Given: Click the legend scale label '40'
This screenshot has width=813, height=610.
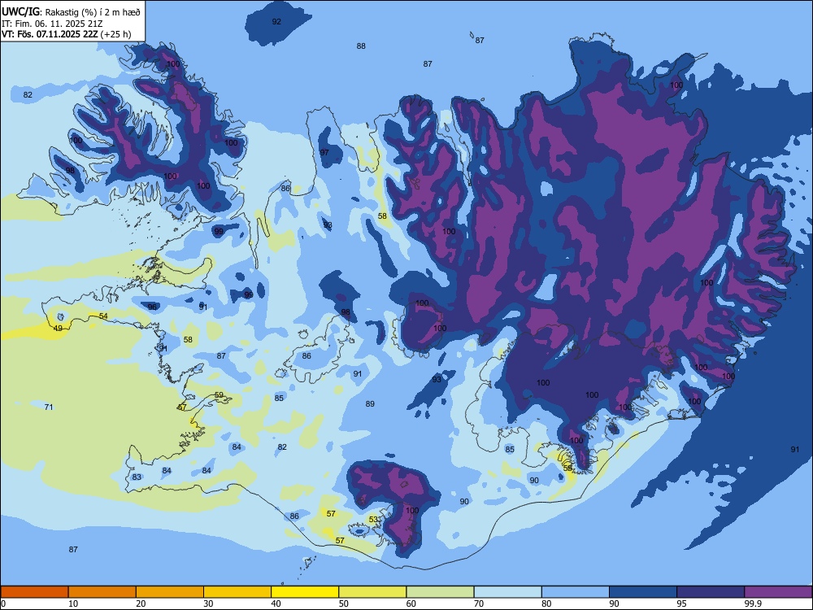Looking at the screenshot, I should point(276,603).
